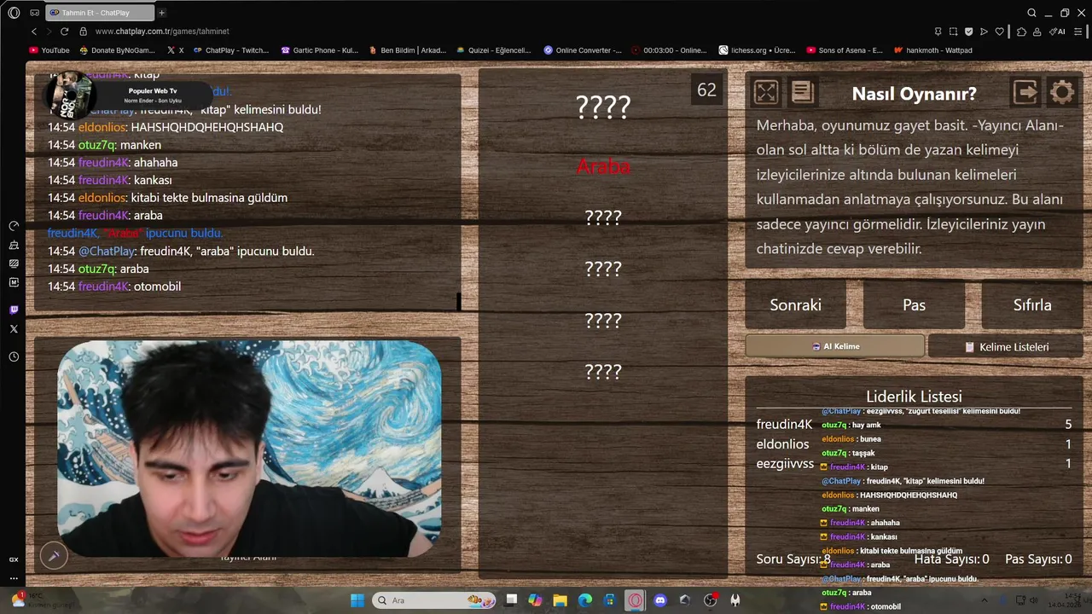Open File Explorer from the taskbar
Screen dimensions: 1092x614
pos(561,600)
